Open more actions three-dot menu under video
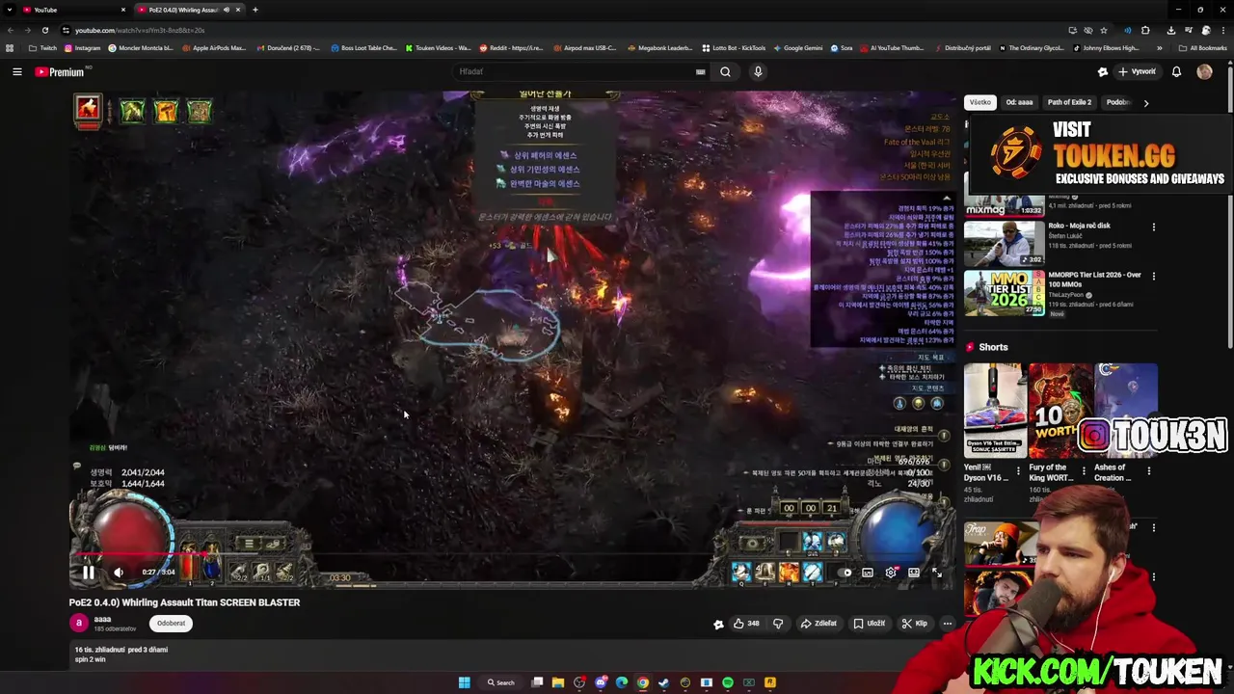The image size is (1234, 694). pos(947,624)
